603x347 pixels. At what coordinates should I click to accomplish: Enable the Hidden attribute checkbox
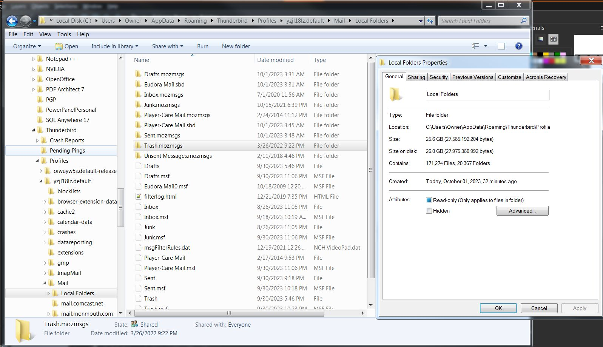pyautogui.click(x=429, y=211)
